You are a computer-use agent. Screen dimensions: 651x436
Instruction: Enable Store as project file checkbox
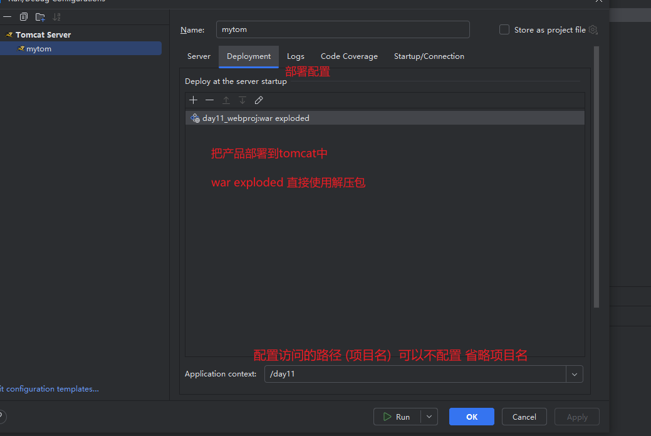coord(504,29)
